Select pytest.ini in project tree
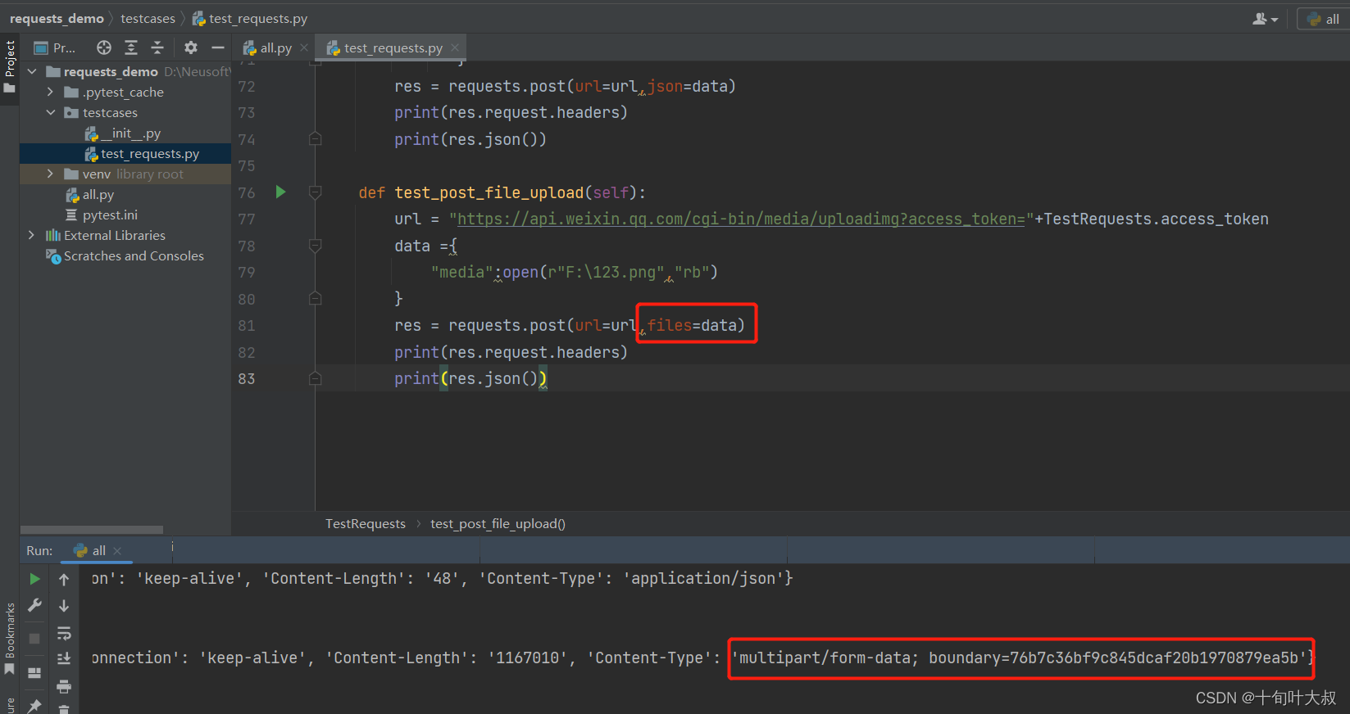This screenshot has width=1350, height=714. tap(102, 215)
